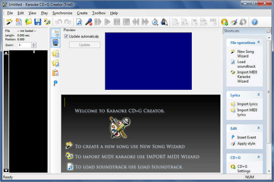This screenshot has height=182, width=274.
Task: Open the Create menu
Action: click(82, 13)
